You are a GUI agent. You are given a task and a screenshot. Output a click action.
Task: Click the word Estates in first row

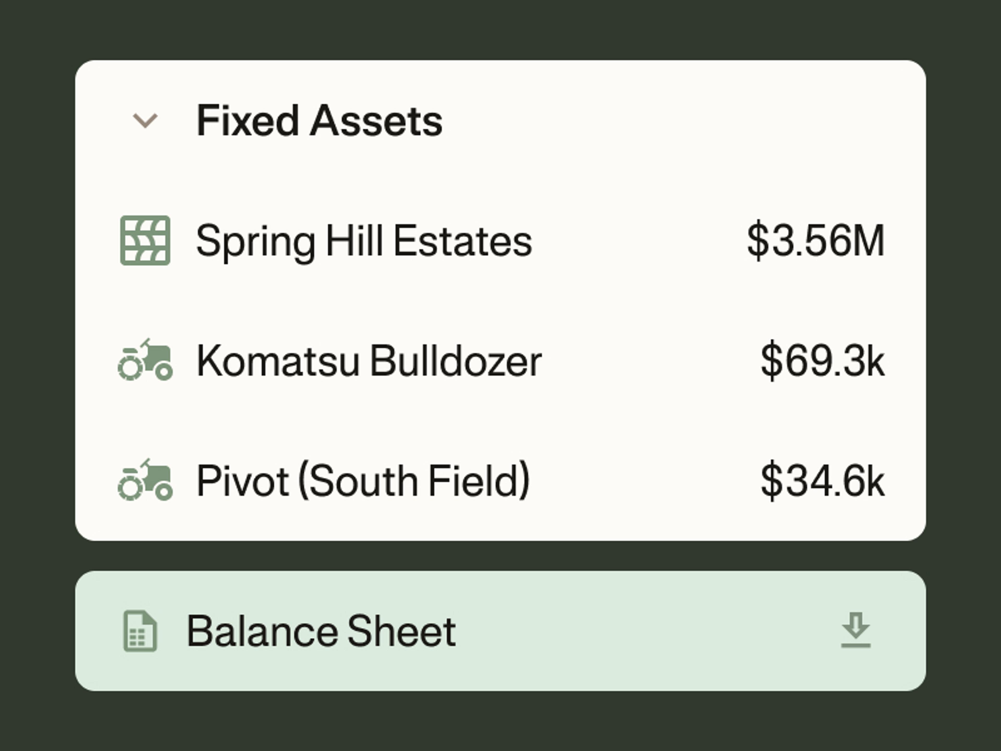[x=462, y=241]
